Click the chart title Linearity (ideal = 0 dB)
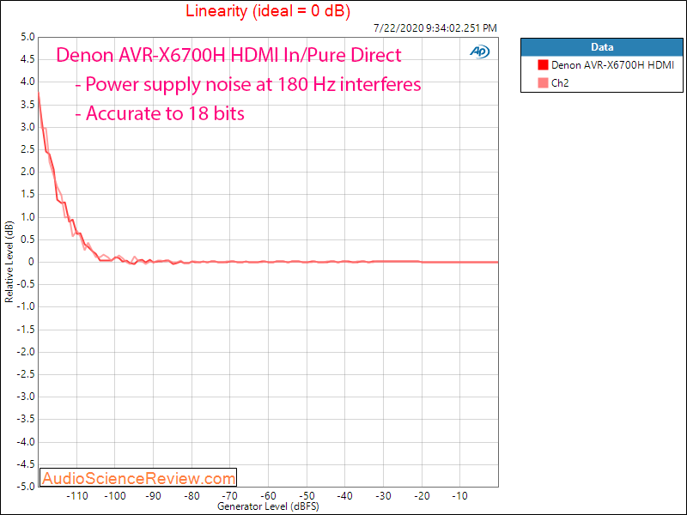Viewport: 687px width, 515px height. pyautogui.click(x=268, y=10)
